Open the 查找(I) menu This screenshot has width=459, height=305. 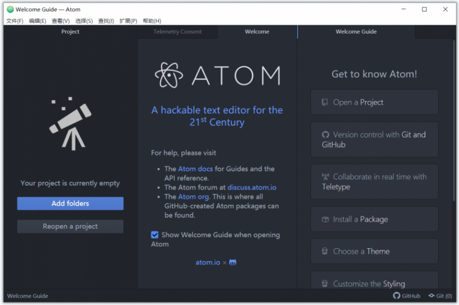[x=106, y=21]
